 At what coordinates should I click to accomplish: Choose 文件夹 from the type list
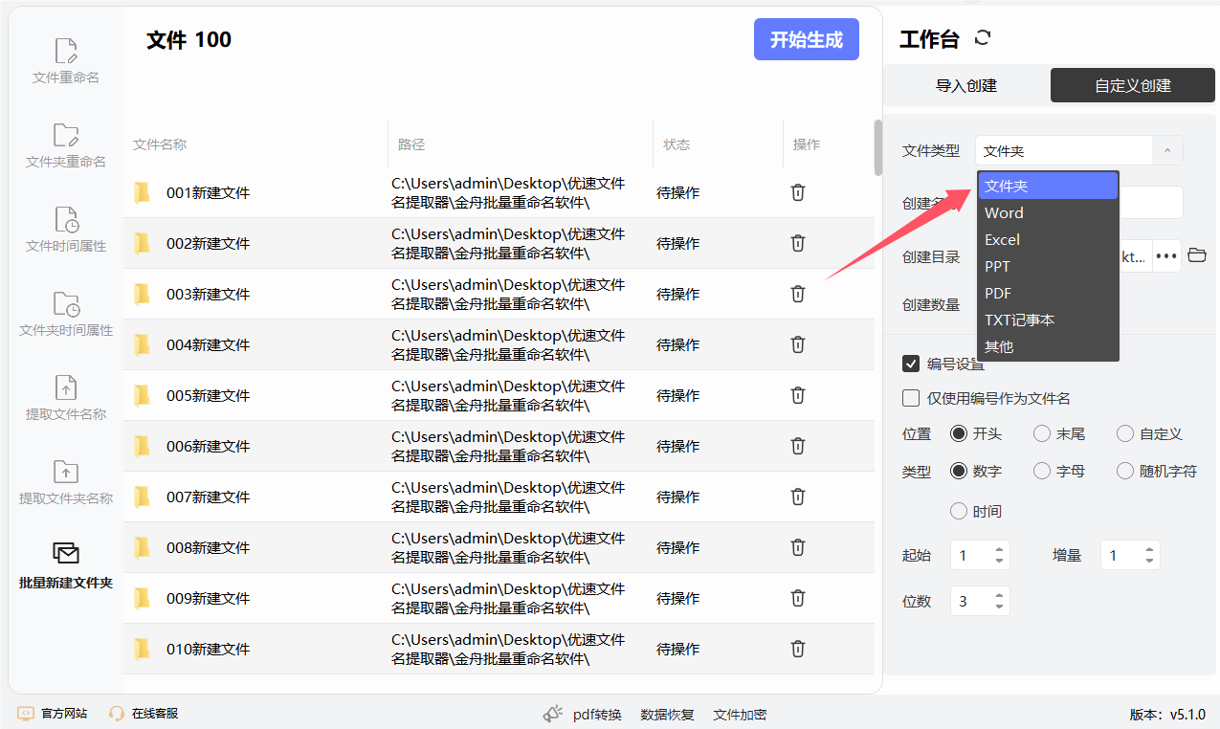coord(1048,186)
